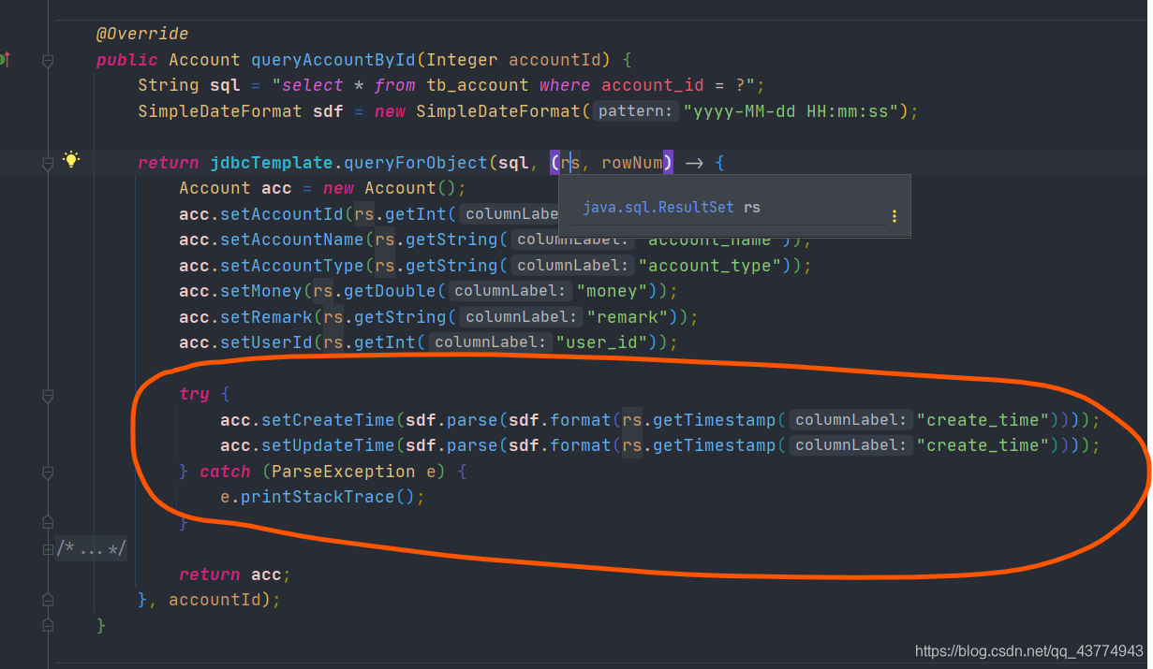Click the catch keyword
1153x669 pixels.
[x=225, y=472]
